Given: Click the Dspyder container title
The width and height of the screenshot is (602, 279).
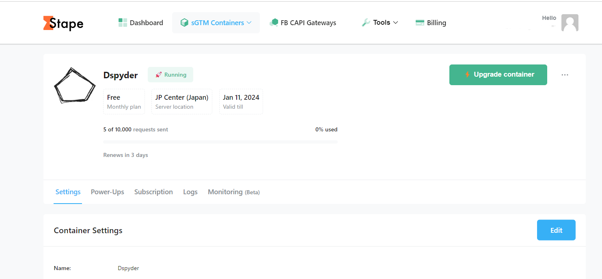Looking at the screenshot, I should [x=121, y=75].
